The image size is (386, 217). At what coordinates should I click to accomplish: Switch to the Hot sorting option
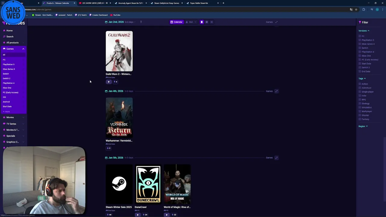pyautogui.click(x=189, y=22)
